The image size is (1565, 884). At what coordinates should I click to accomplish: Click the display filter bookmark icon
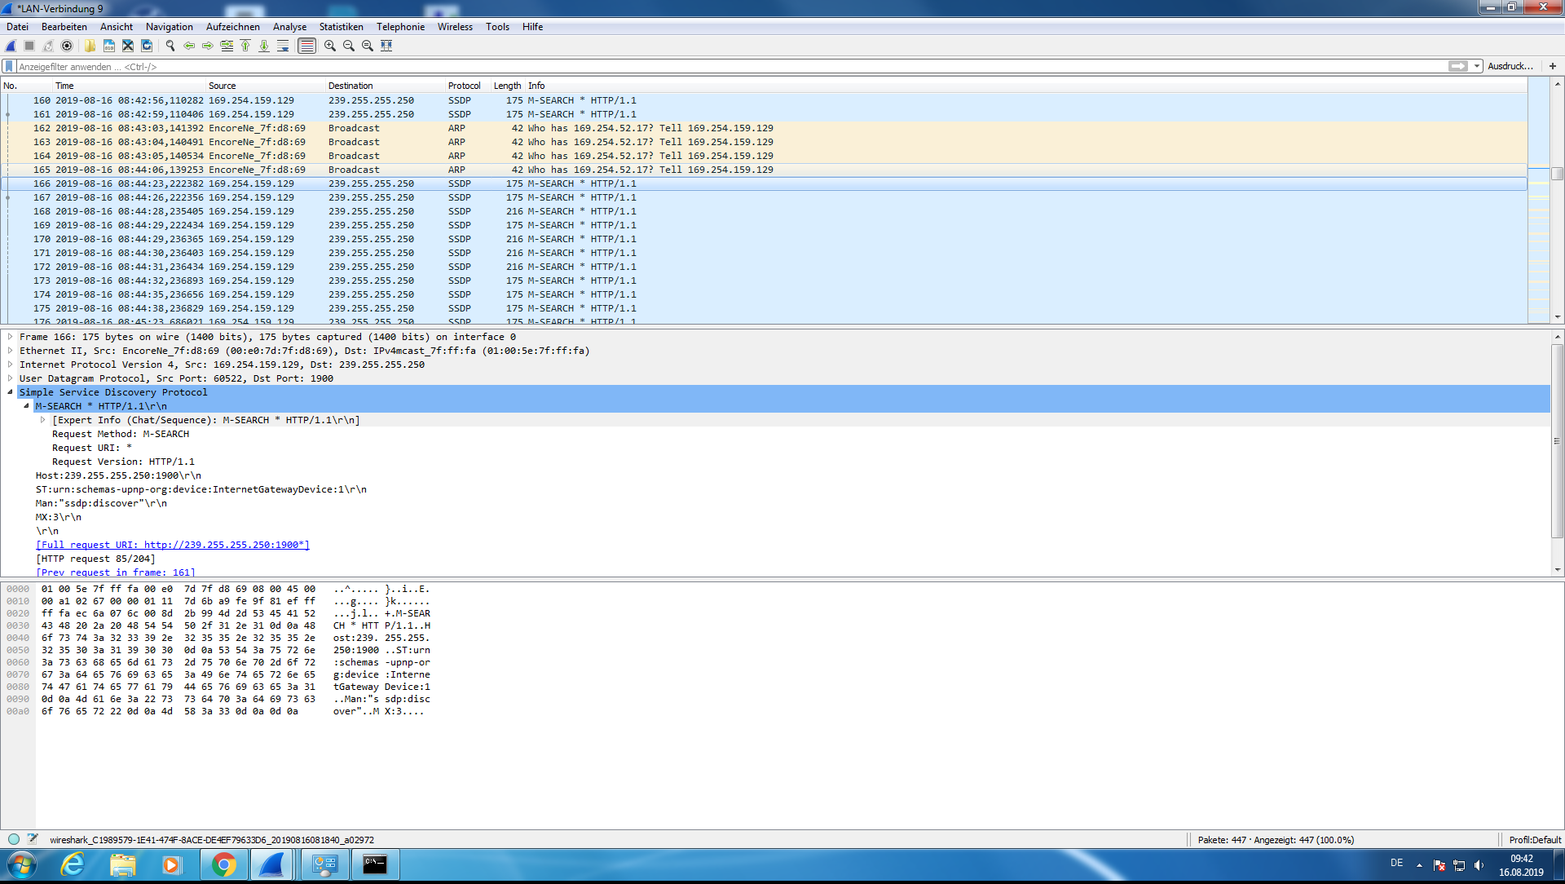point(10,67)
